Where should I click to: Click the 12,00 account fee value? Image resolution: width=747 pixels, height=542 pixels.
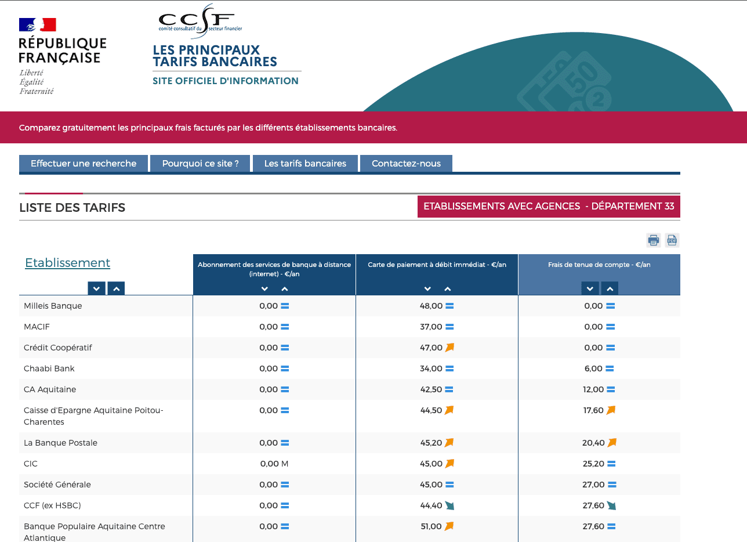coord(594,389)
